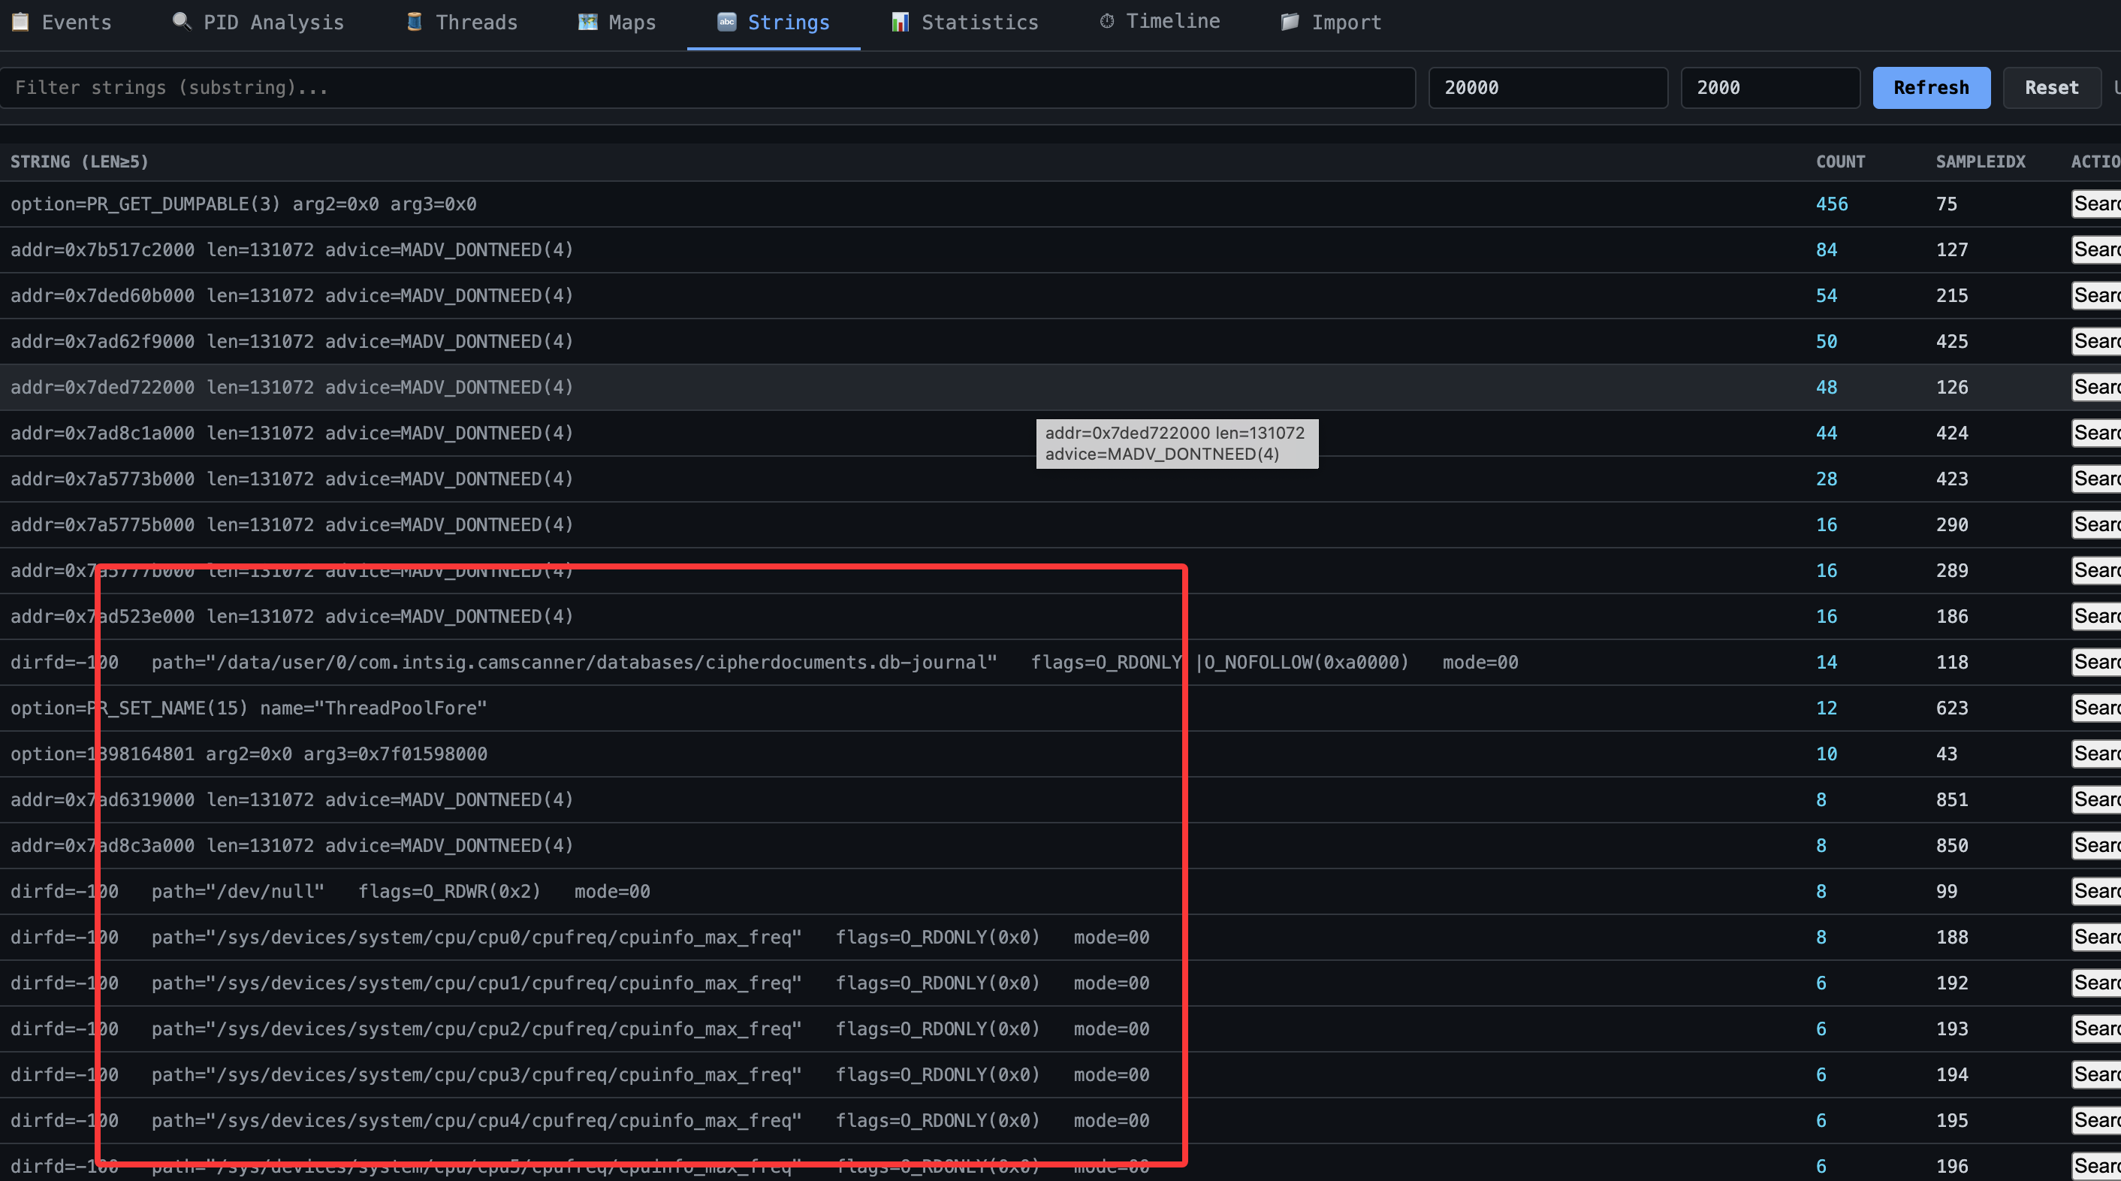Click the Timeline stopwatch icon
This screenshot has height=1181, width=2121.
[1106, 22]
